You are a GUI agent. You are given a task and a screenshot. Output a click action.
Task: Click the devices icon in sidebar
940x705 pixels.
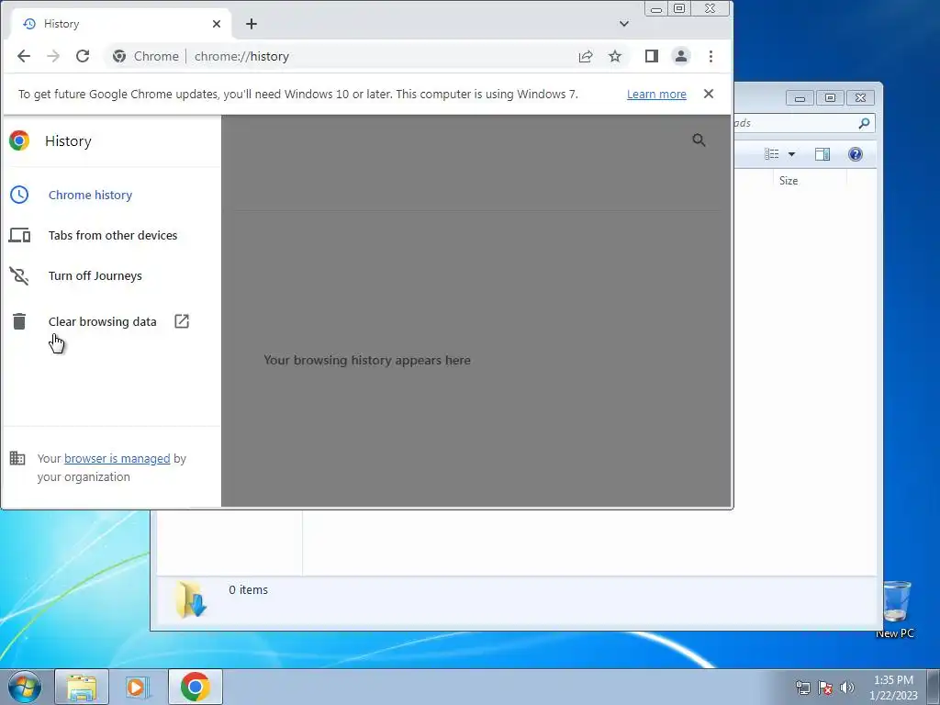[x=19, y=235]
